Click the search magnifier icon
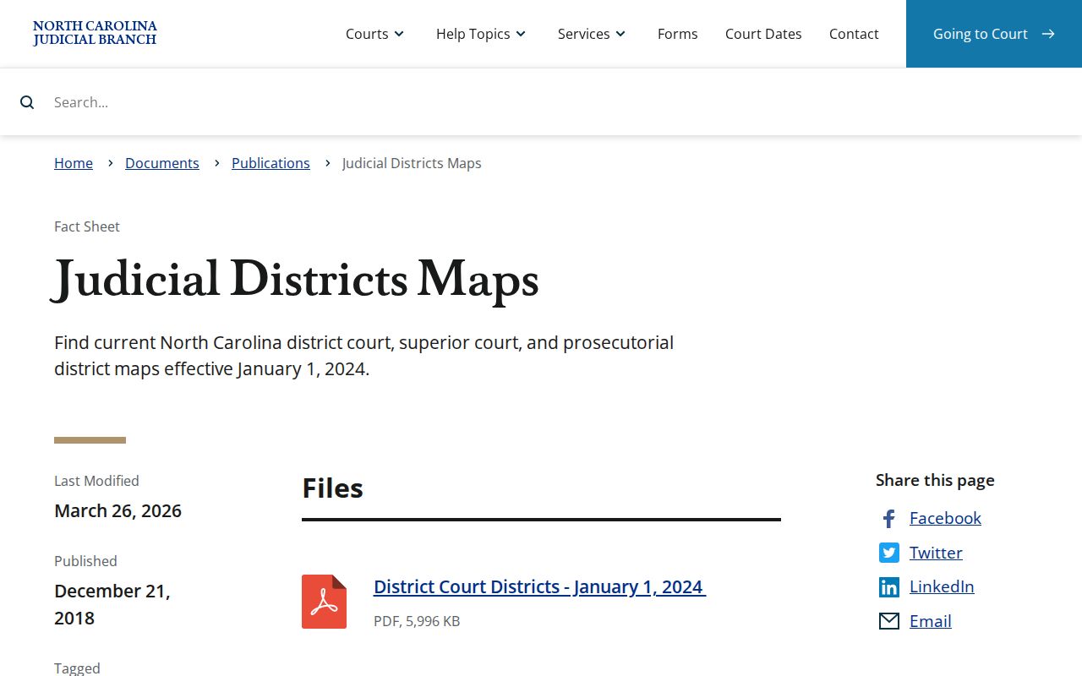 click(27, 102)
